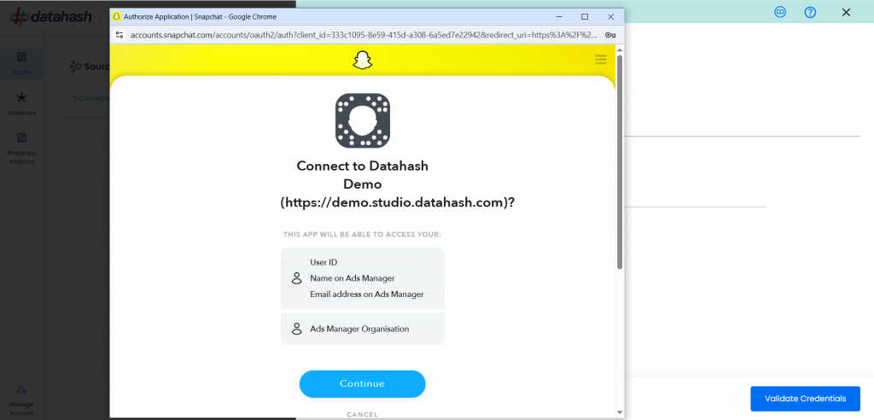874x420 pixels.
Task: Click 'Connect to Datahash Demo' heading
Action: 362,175
